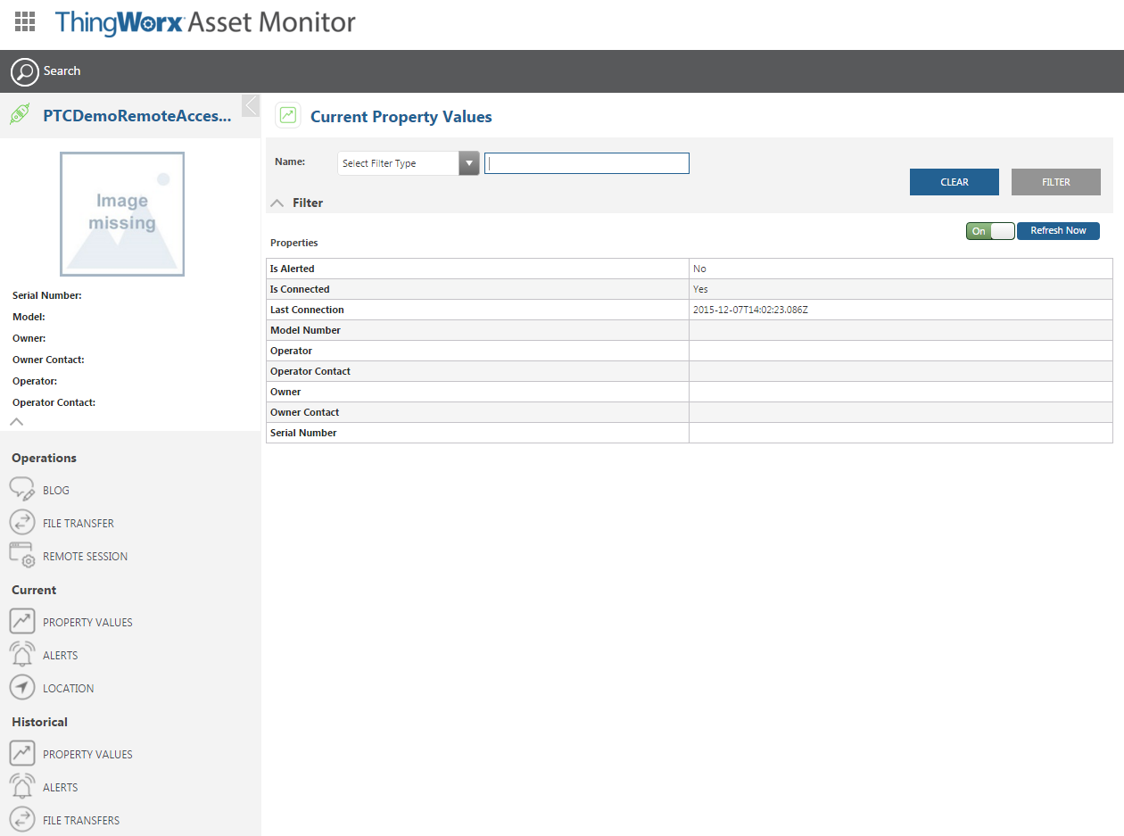The width and height of the screenshot is (1124, 836).
Task: Go to BLOG in Operations menu
Action: click(x=56, y=490)
